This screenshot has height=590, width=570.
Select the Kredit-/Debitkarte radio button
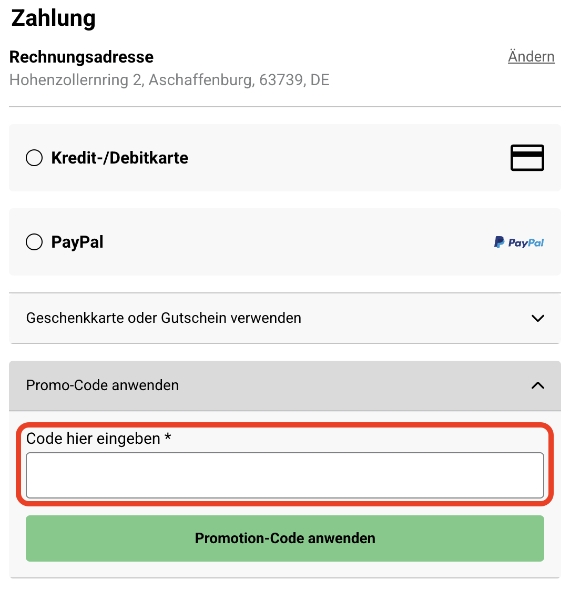(34, 158)
